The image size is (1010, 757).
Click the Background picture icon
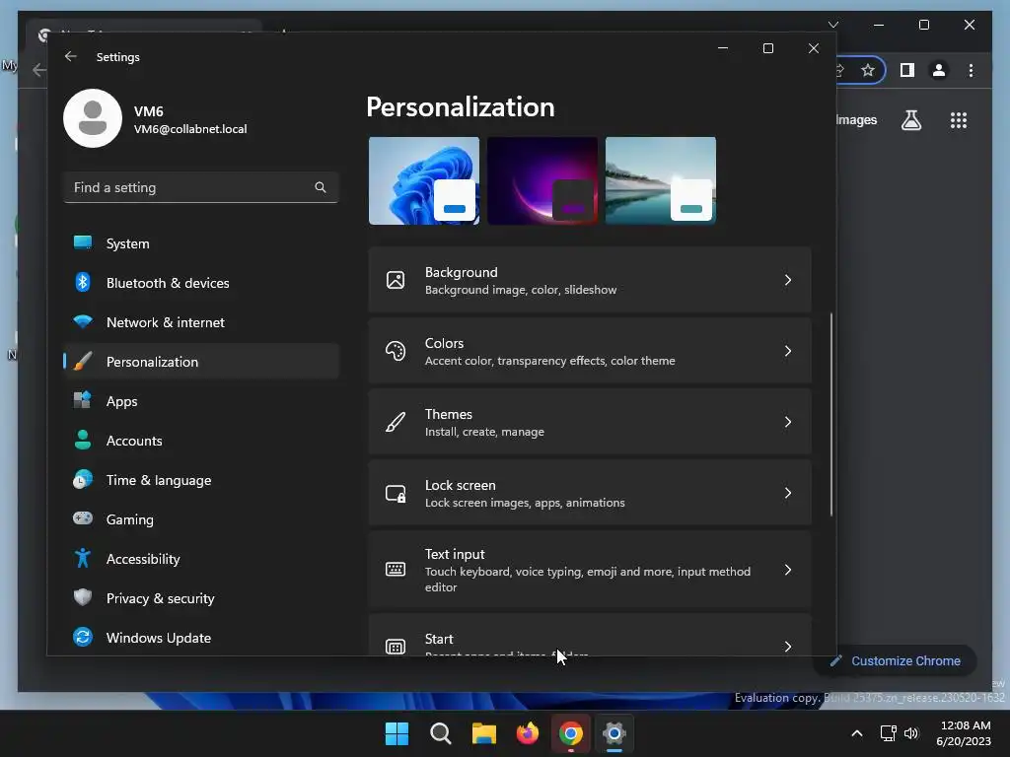[x=396, y=280]
